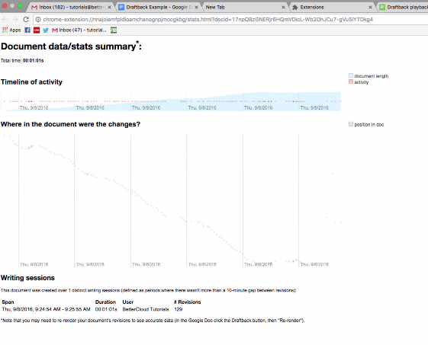Close the Draftback Example tab

point(196,8)
